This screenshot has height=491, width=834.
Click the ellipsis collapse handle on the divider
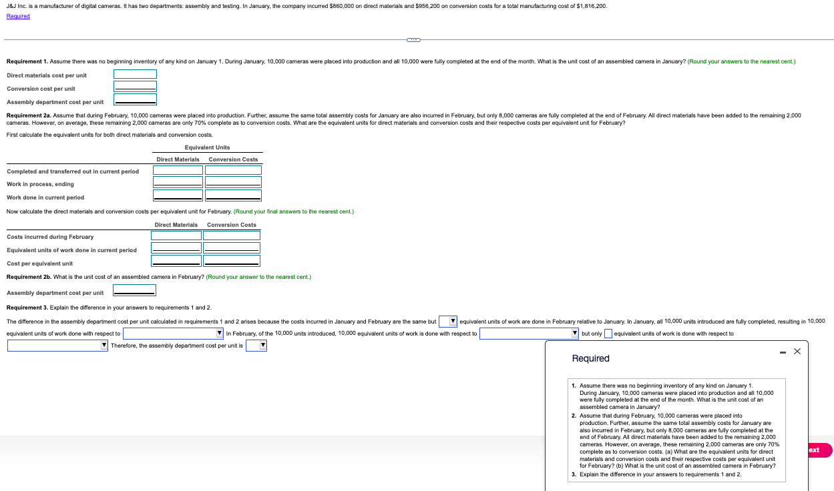click(414, 41)
